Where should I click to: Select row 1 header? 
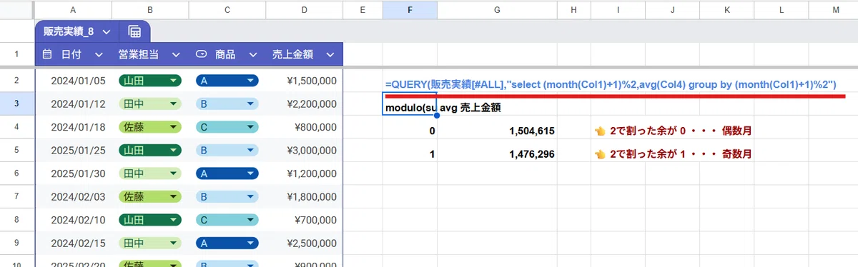pos(17,54)
